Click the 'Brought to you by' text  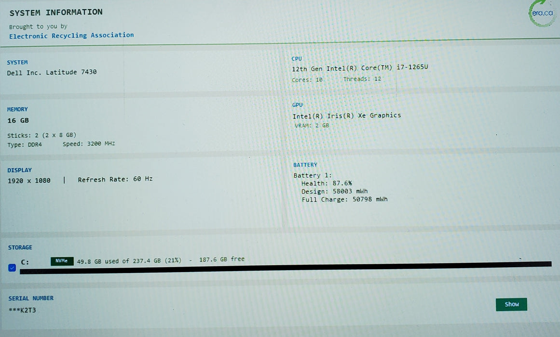point(38,26)
